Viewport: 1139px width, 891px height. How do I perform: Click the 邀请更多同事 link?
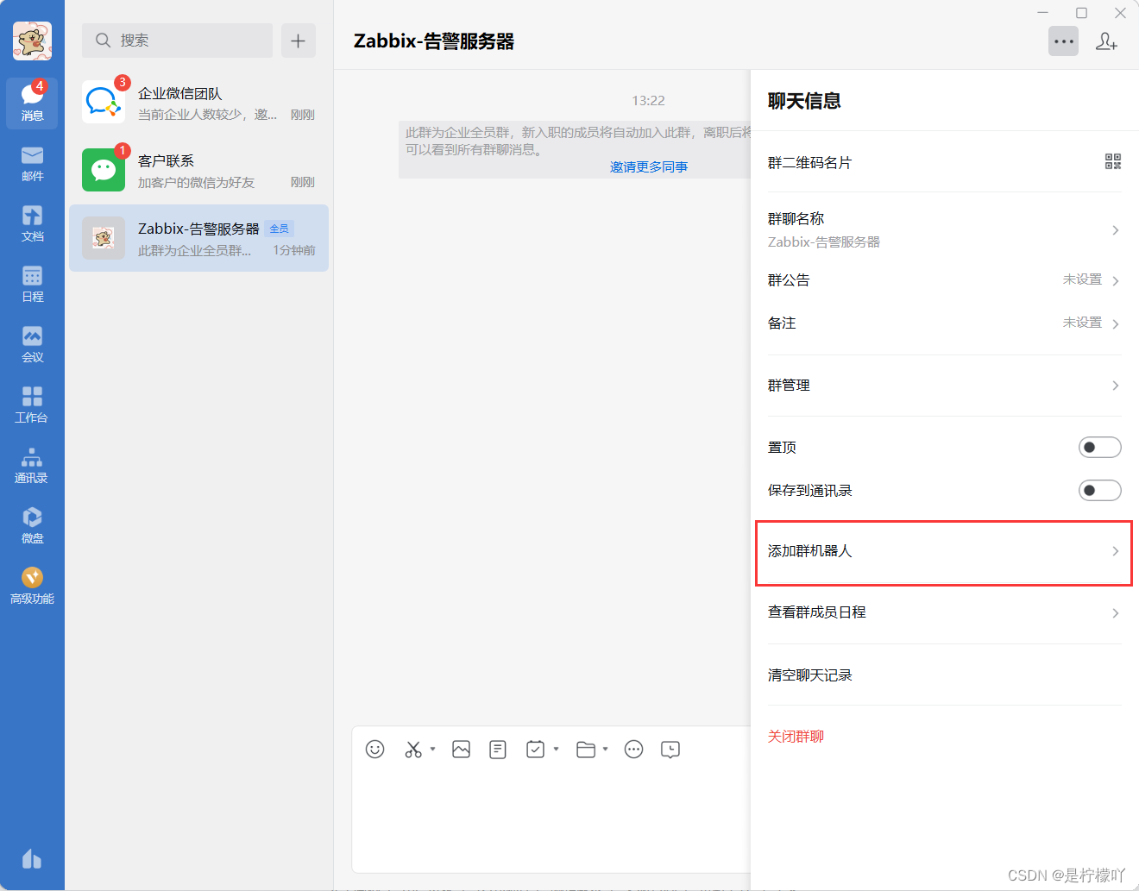(649, 166)
